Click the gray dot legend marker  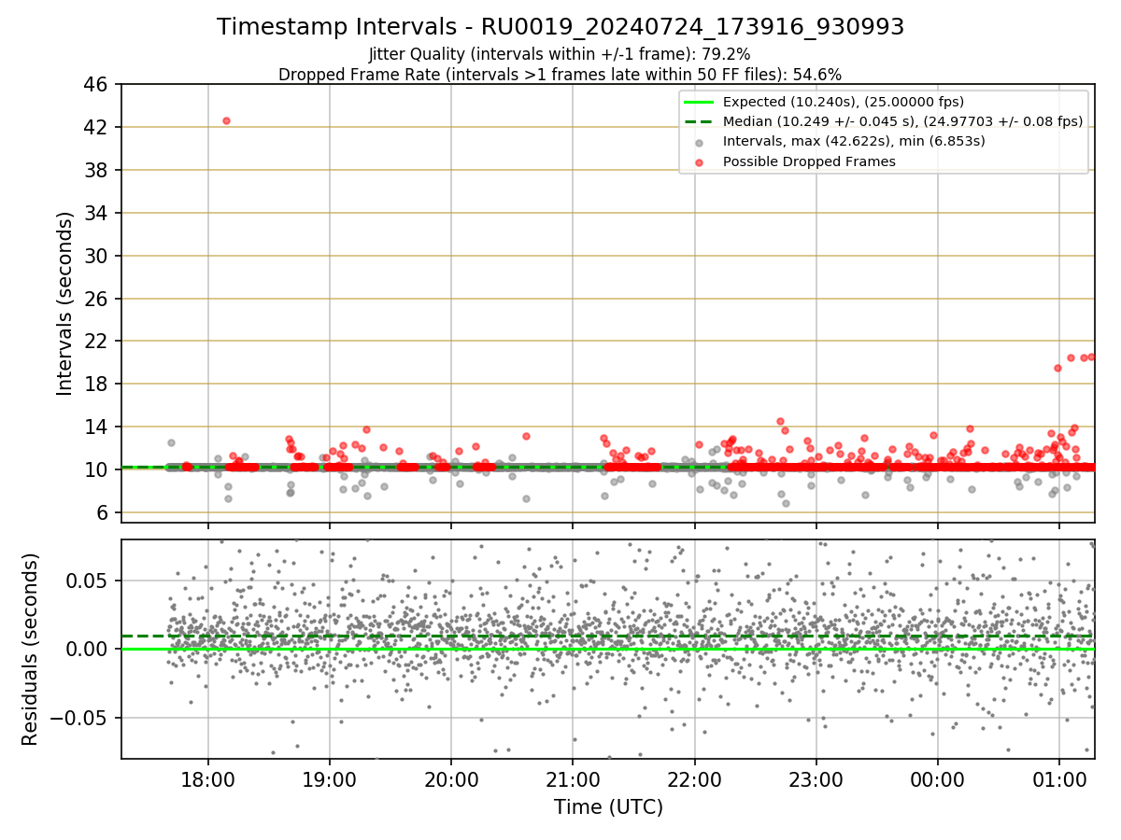coord(700,142)
